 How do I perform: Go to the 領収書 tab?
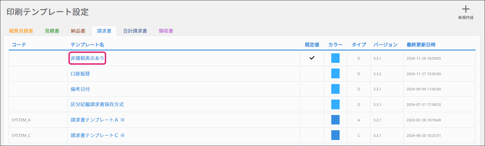[x=166, y=31]
